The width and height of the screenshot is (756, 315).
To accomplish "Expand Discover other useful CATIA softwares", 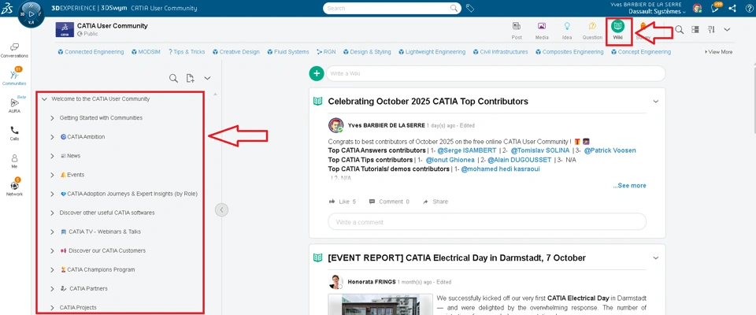I will 52,213.
